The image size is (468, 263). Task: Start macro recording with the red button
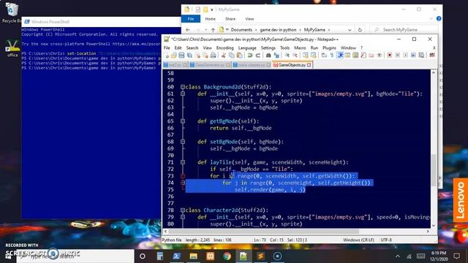point(390,56)
